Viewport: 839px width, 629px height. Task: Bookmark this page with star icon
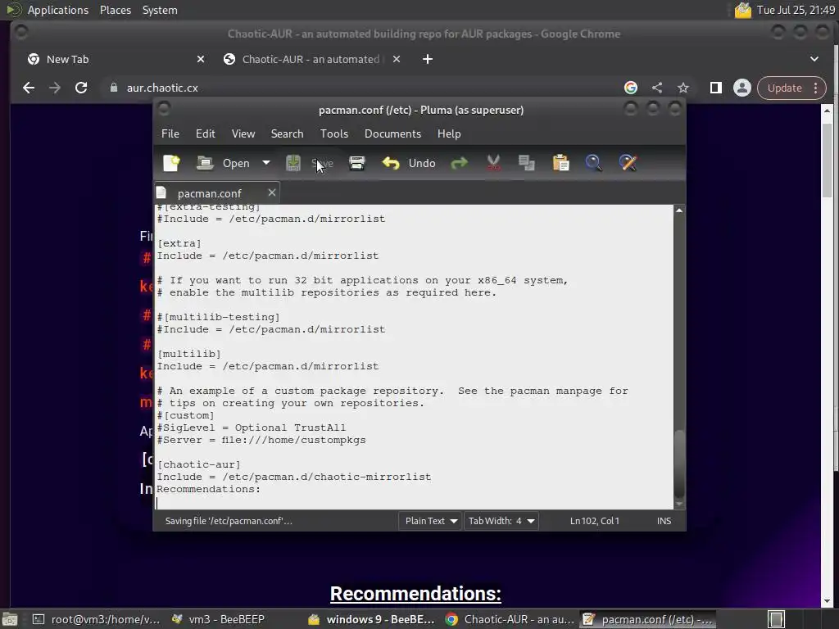click(683, 88)
